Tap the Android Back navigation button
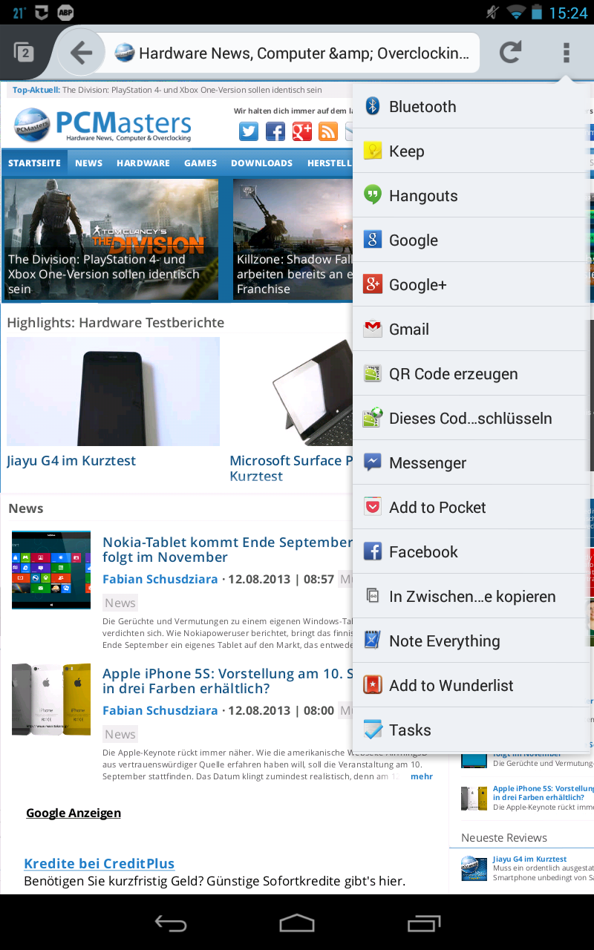Viewport: 594px width, 950px height. [170, 923]
